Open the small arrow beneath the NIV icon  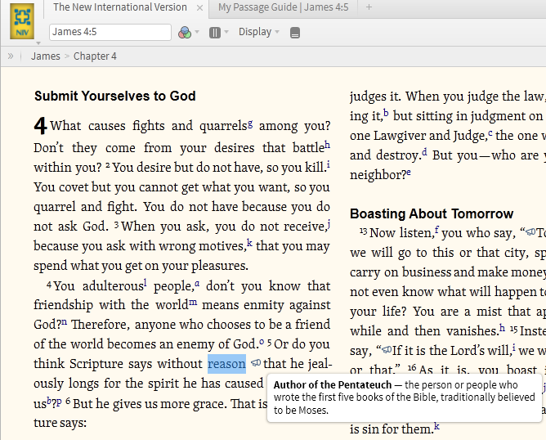coord(38,43)
